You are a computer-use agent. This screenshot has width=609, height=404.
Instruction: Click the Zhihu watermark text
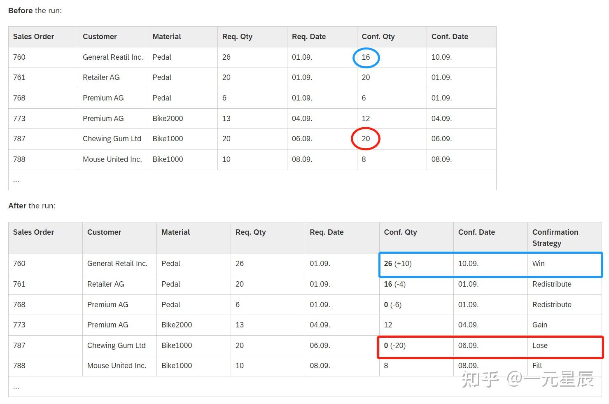pyautogui.click(x=527, y=379)
